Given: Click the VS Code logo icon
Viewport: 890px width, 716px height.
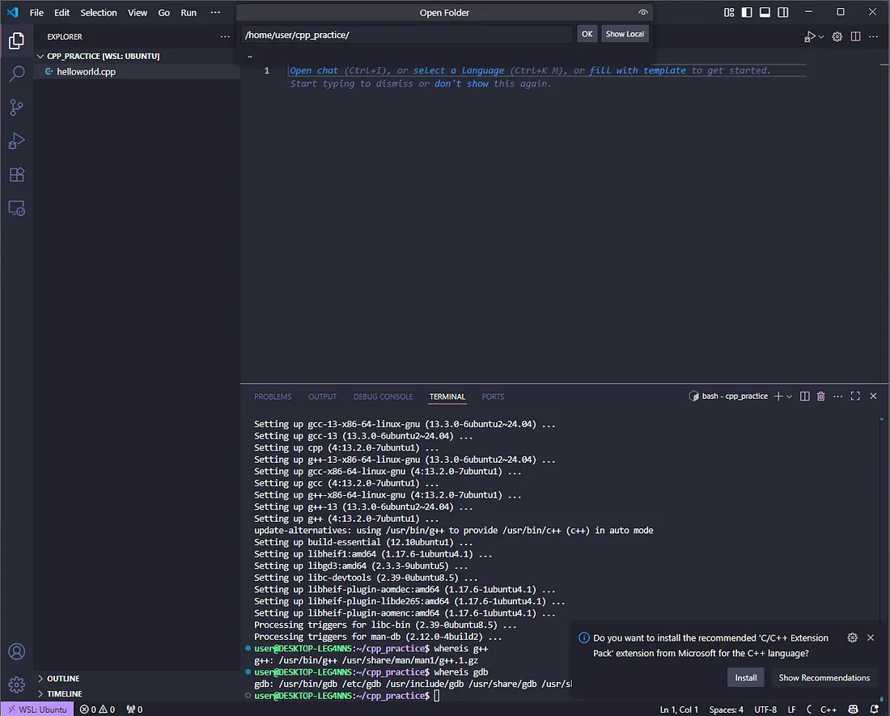Looking at the screenshot, I should click(12, 12).
